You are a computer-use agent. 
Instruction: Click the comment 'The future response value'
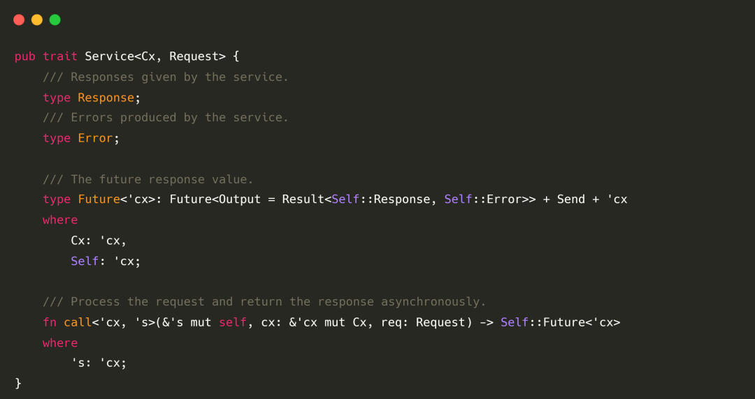click(x=148, y=179)
